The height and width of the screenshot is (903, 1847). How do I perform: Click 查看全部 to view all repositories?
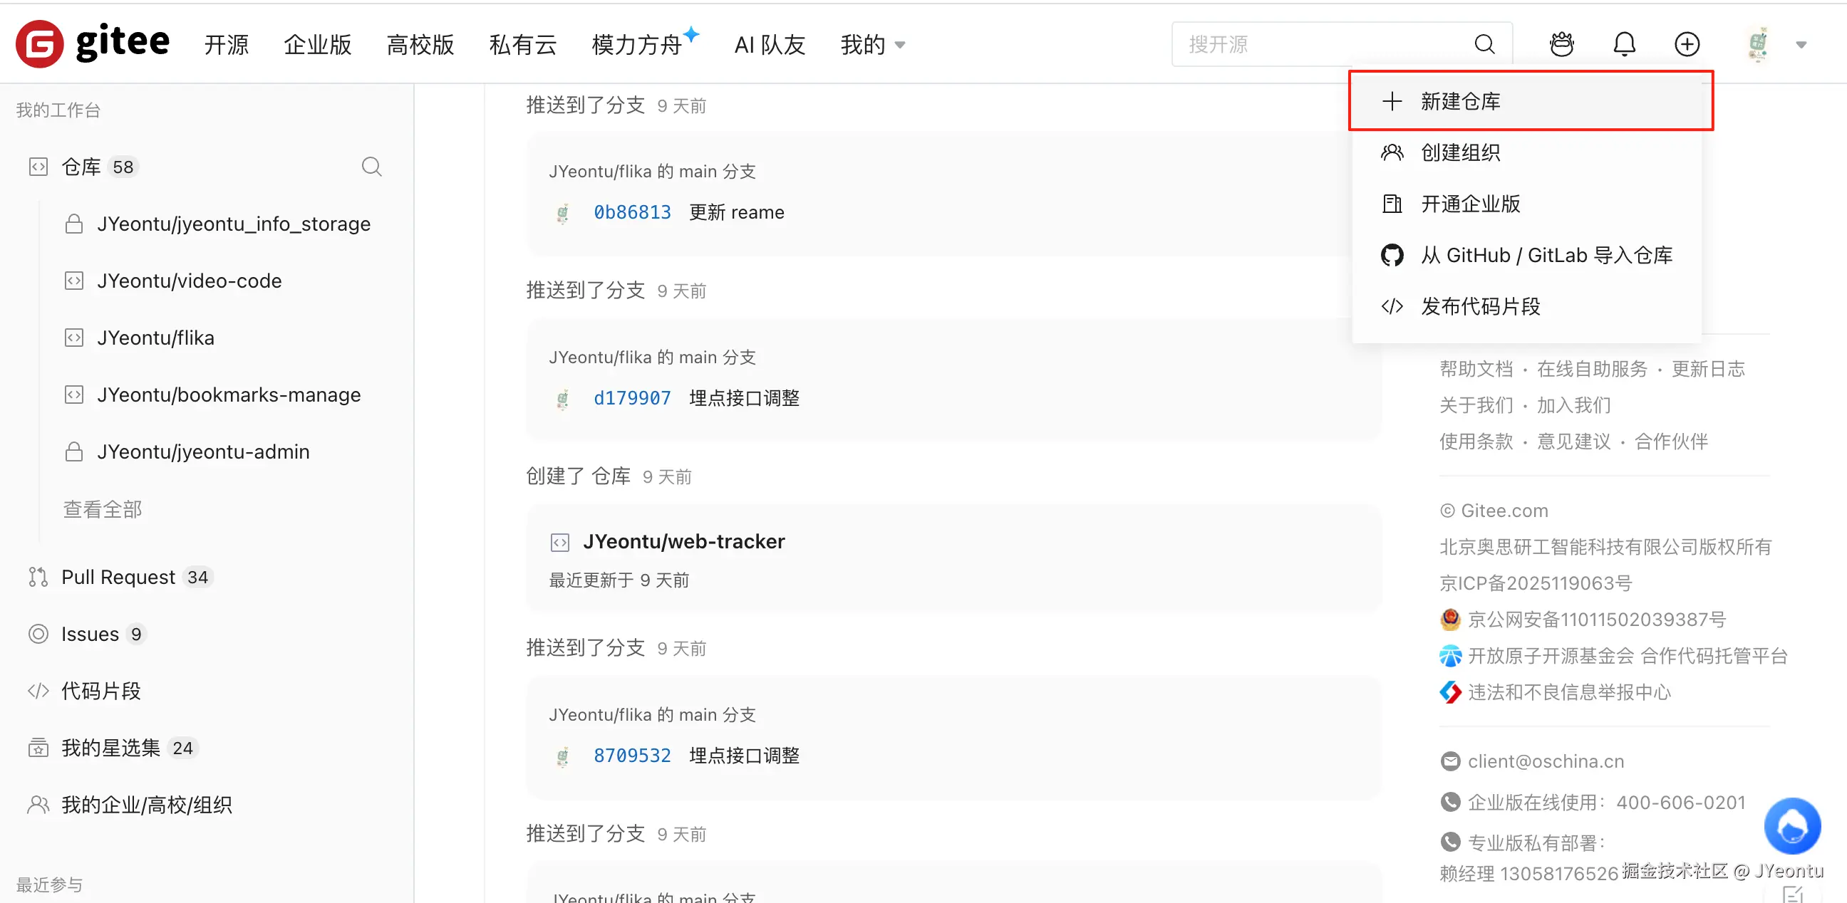(103, 510)
